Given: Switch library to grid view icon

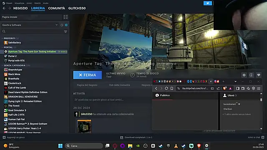Looking at the screenshot, I should [x=65, y=17].
